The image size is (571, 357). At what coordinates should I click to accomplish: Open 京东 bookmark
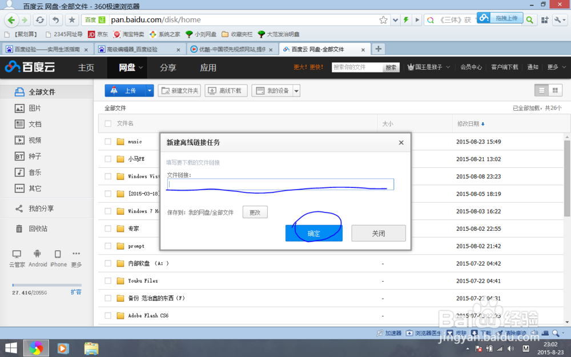pyautogui.click(x=98, y=34)
